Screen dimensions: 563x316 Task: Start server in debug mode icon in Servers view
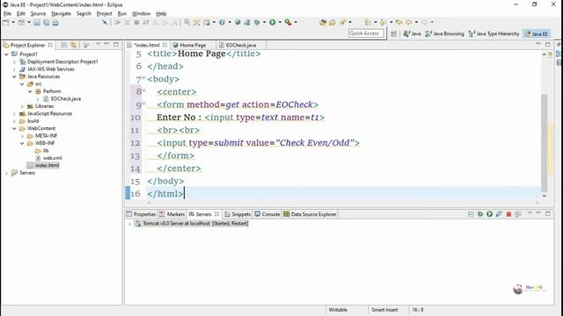pos(480,214)
